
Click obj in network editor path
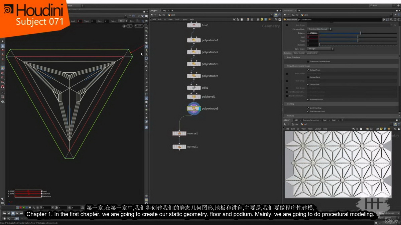(163, 15)
